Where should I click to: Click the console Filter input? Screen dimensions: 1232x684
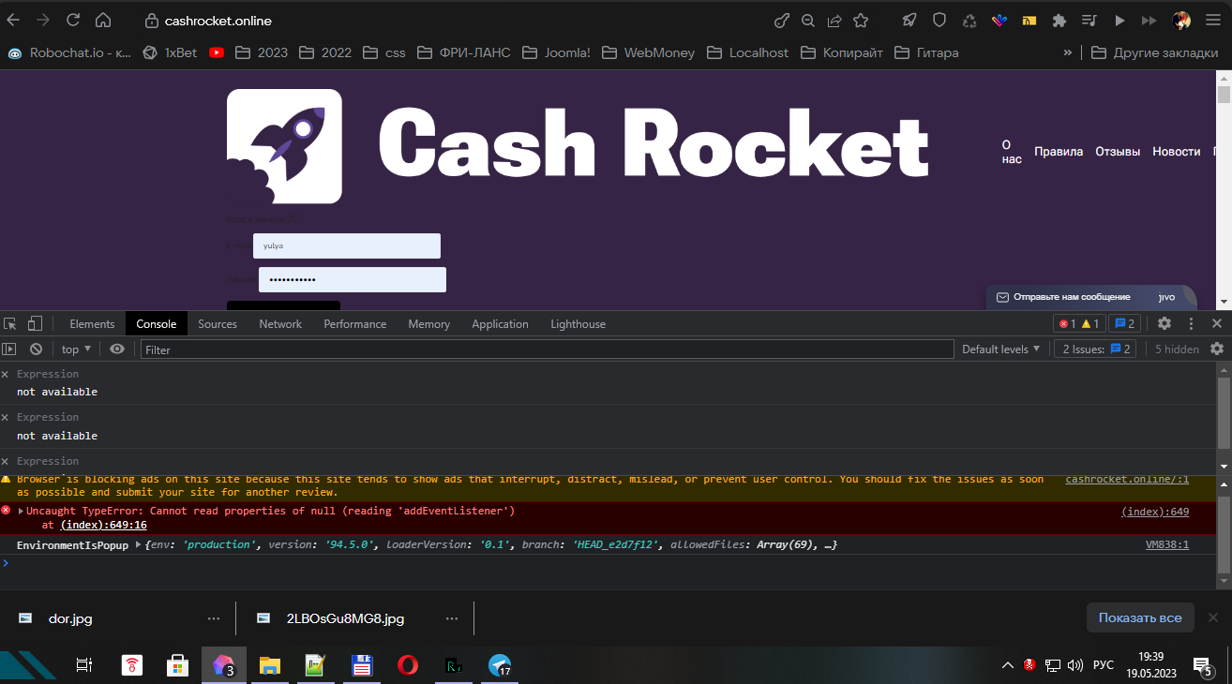pos(547,349)
